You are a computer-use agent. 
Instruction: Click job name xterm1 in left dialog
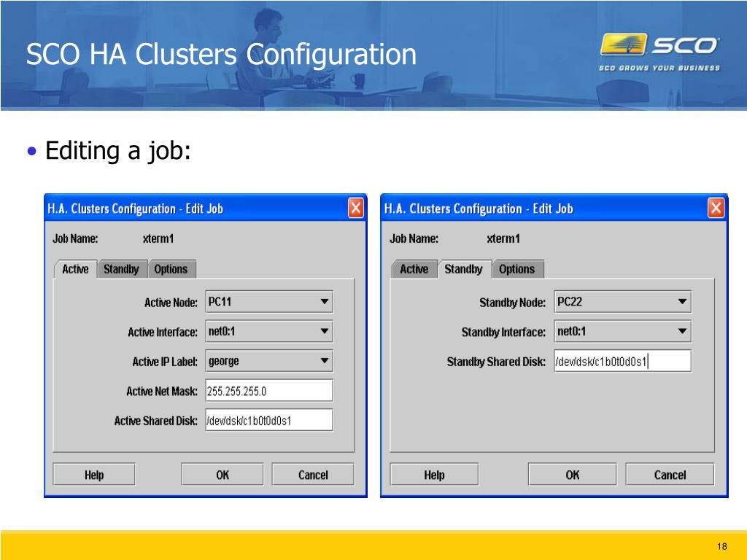click(158, 238)
